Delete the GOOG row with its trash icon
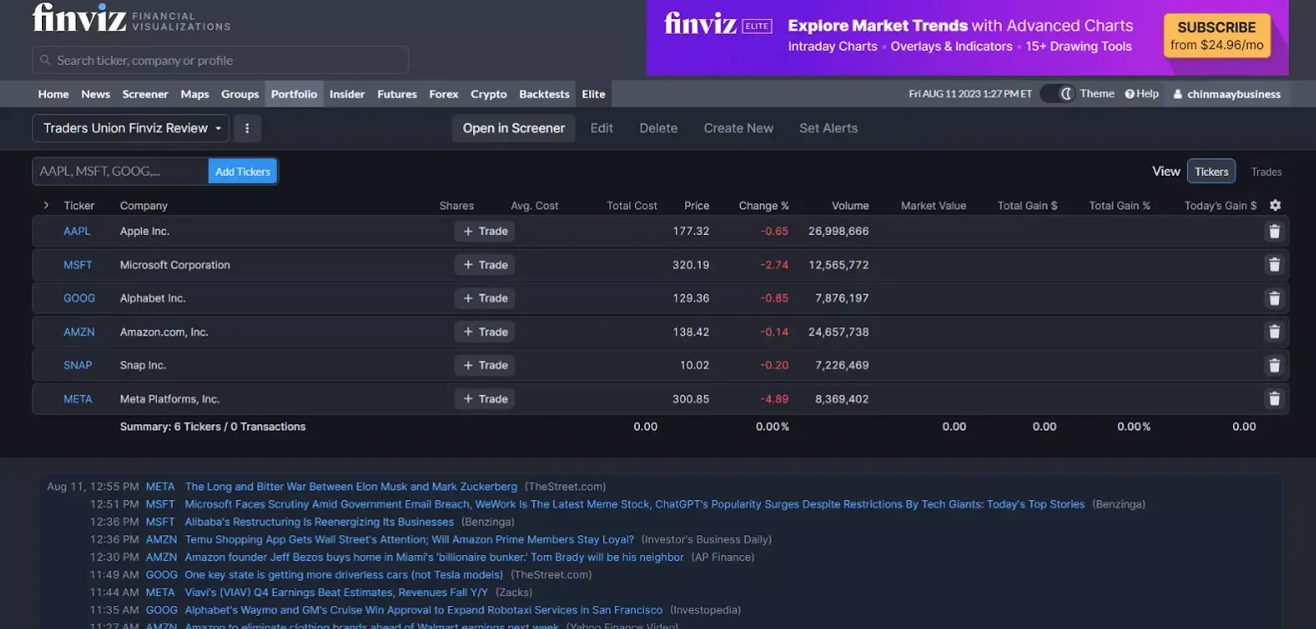 coord(1274,298)
